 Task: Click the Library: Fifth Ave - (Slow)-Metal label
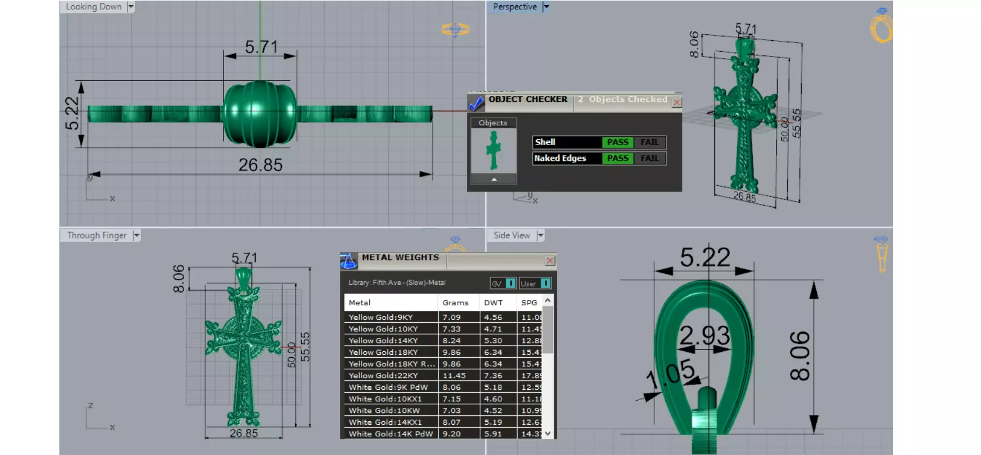(397, 283)
